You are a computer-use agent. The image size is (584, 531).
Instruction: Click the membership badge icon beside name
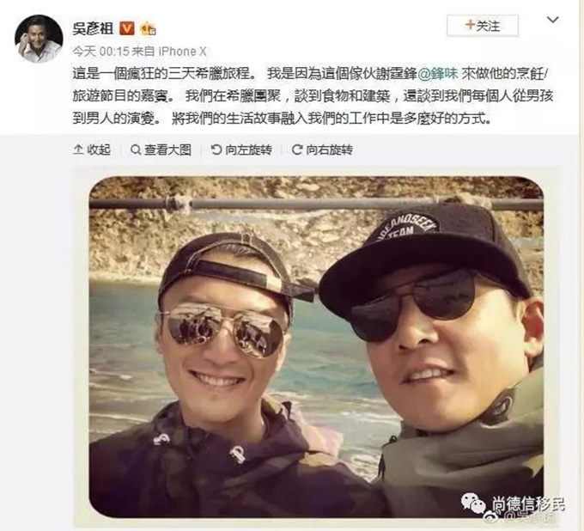coord(148,28)
